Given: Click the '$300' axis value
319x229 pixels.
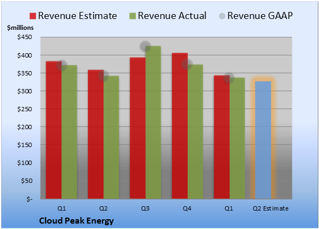Looking at the screenshot, I should pyautogui.click(x=25, y=91).
